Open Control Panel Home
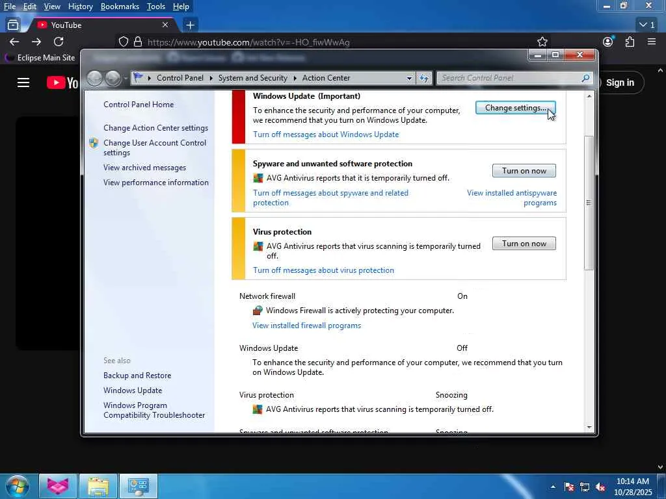The width and height of the screenshot is (666, 499). pyautogui.click(x=139, y=105)
